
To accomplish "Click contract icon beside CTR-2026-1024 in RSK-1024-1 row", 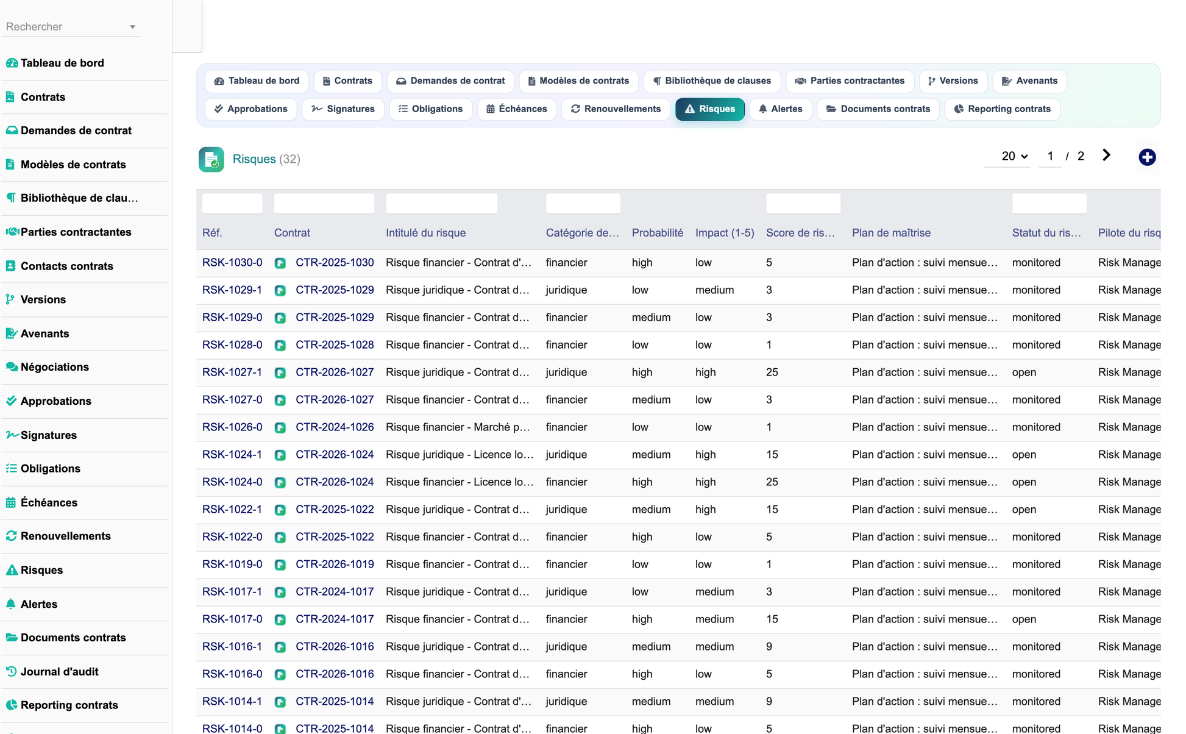I will pyautogui.click(x=280, y=455).
